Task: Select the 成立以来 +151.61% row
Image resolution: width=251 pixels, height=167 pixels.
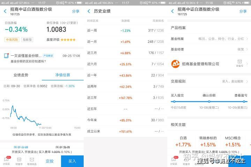Action: pos(125,131)
